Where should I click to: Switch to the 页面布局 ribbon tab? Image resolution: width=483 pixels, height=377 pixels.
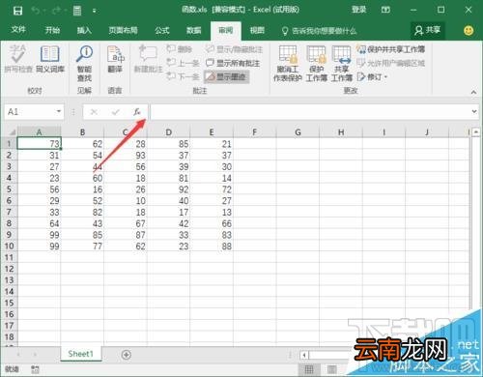point(123,30)
